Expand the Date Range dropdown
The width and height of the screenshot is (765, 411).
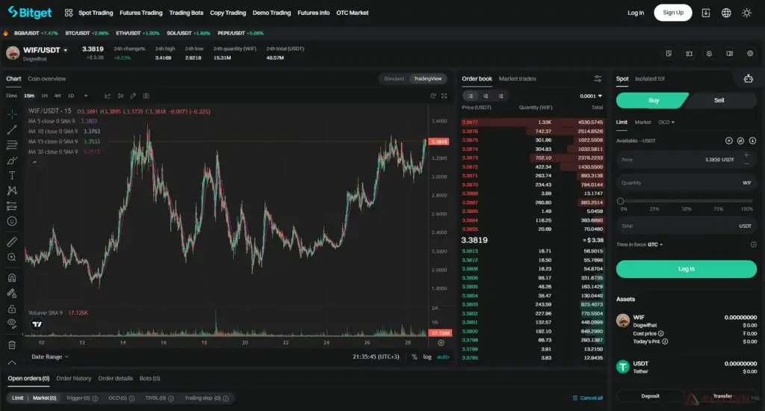pyautogui.click(x=50, y=356)
